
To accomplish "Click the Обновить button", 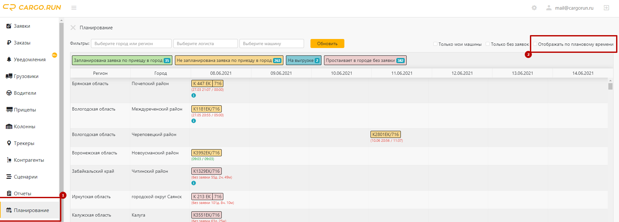I will point(327,43).
